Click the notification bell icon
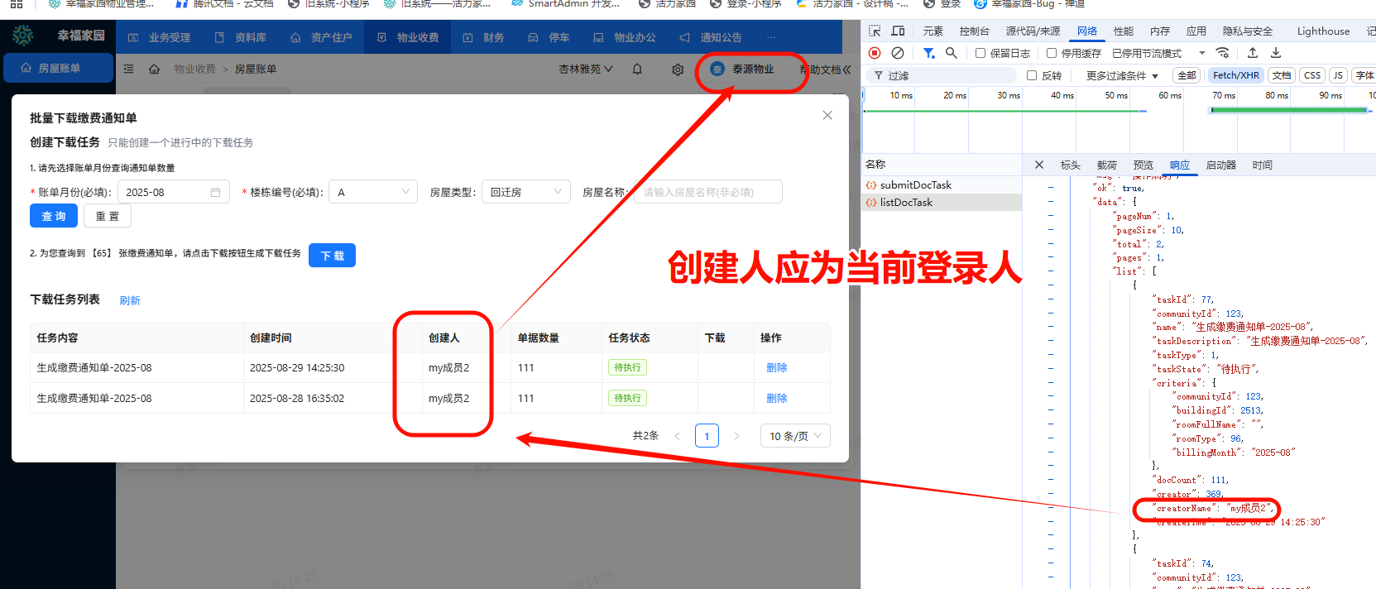The width and height of the screenshot is (1376, 589). (x=637, y=69)
